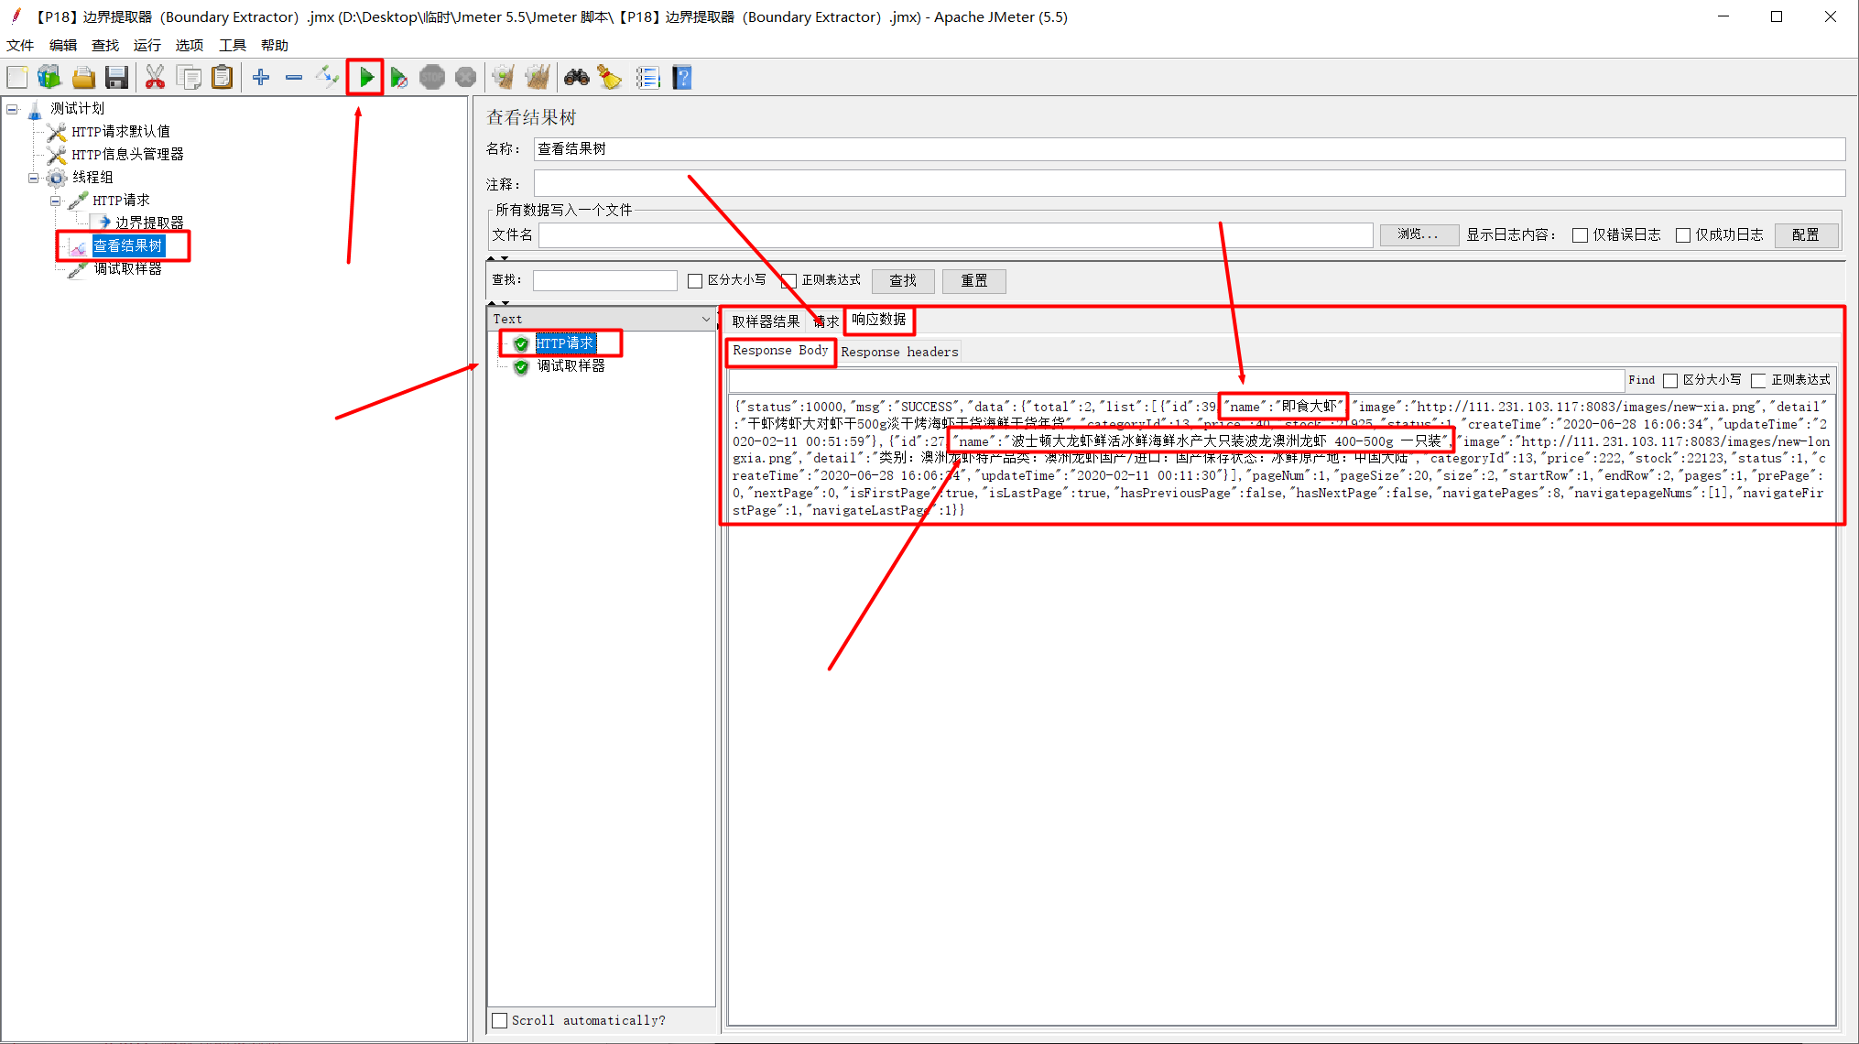Screen dimensions: 1859x1044
Task: Open 编辑 menu
Action: click(x=63, y=45)
